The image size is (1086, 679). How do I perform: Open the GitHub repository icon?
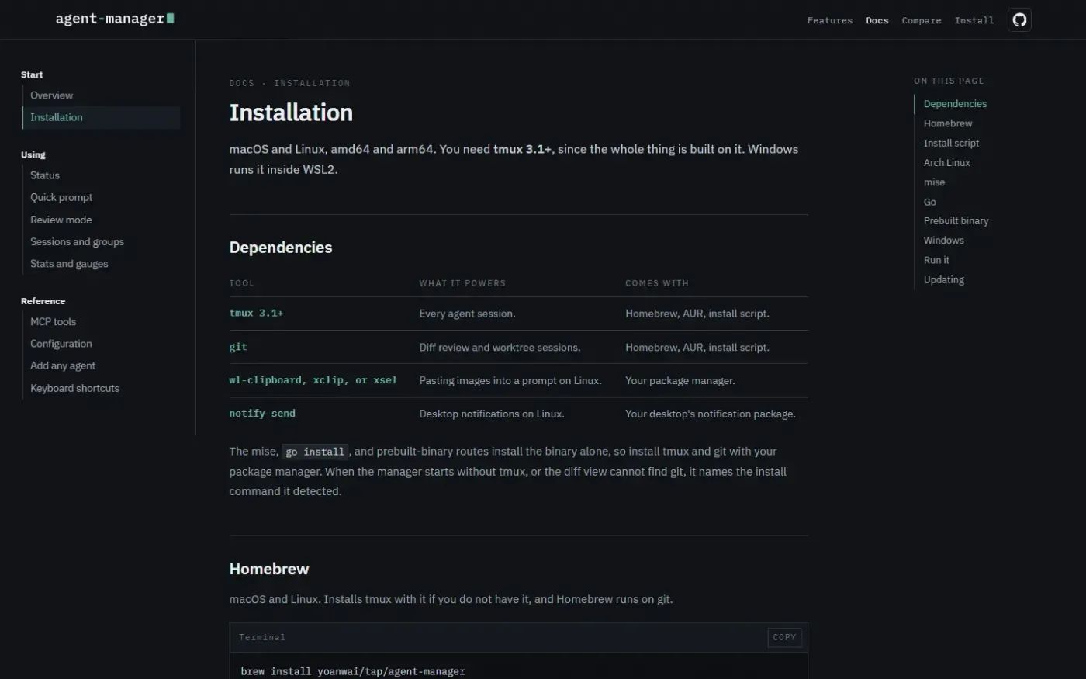coord(1019,19)
